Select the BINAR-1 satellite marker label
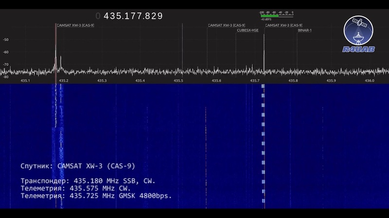The width and height of the screenshot is (389, 218). pos(305,30)
